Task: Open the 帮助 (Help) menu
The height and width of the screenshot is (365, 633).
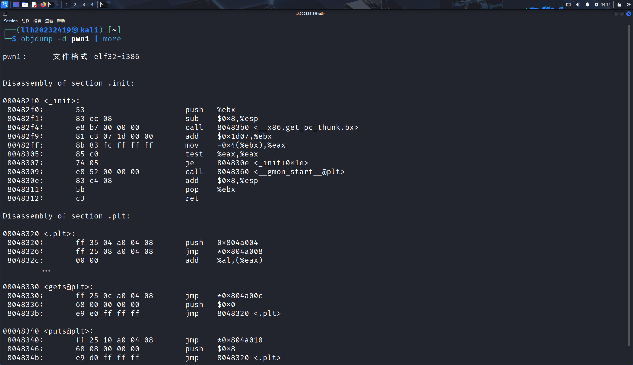Action: tap(61, 21)
